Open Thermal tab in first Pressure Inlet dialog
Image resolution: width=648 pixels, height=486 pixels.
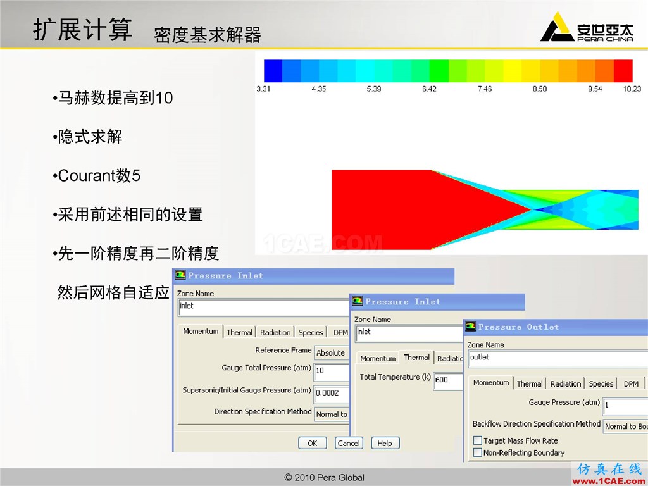[x=239, y=332]
